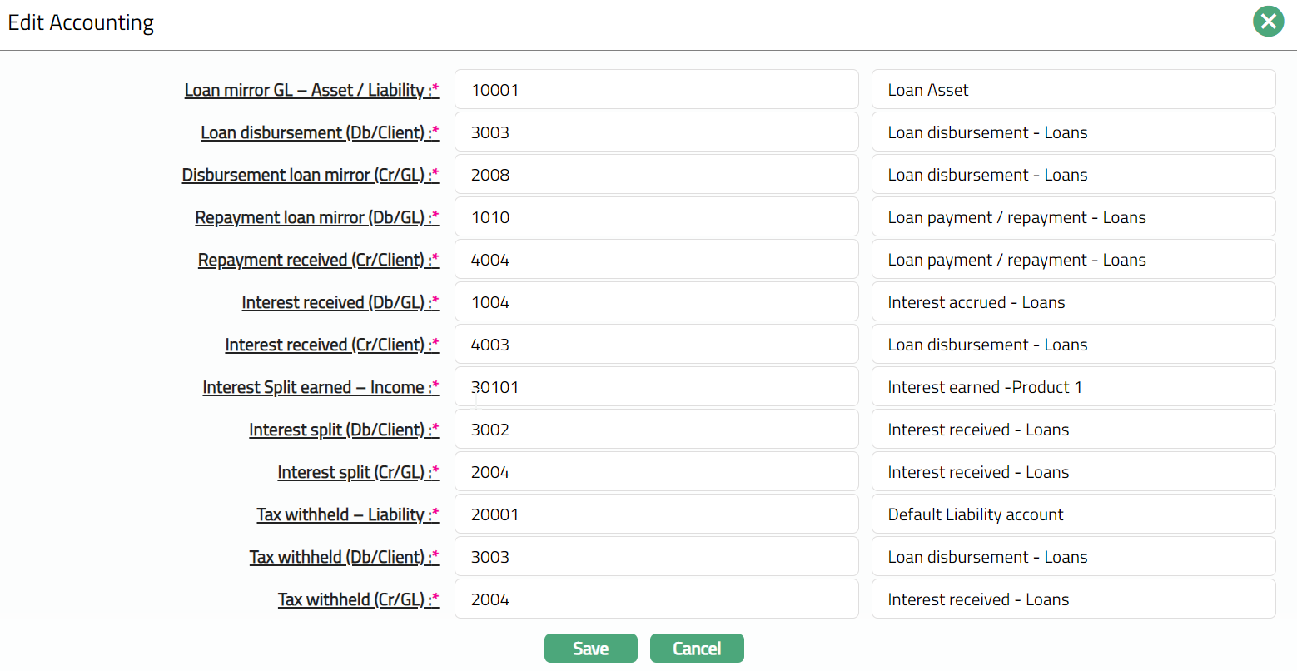
Task: Click the Interest split (Db/Client) code field
Action: pos(656,430)
